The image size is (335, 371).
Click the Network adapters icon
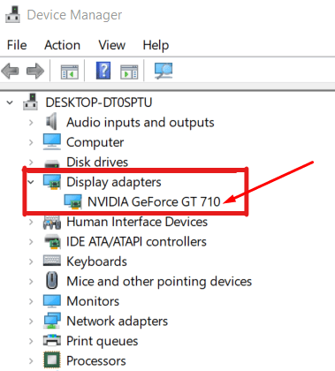pyautogui.click(x=52, y=321)
